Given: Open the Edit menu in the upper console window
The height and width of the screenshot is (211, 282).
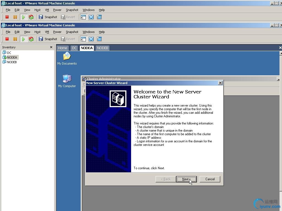Looking at the screenshot, I should pyautogui.click(x=17, y=10).
